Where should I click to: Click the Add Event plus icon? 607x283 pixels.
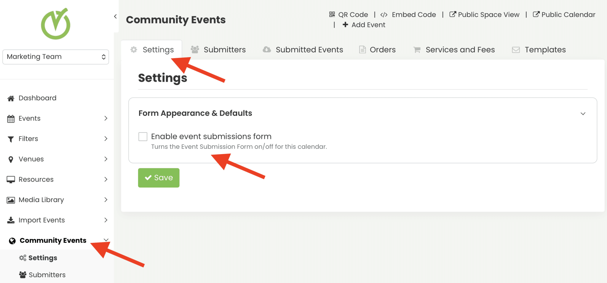(346, 25)
